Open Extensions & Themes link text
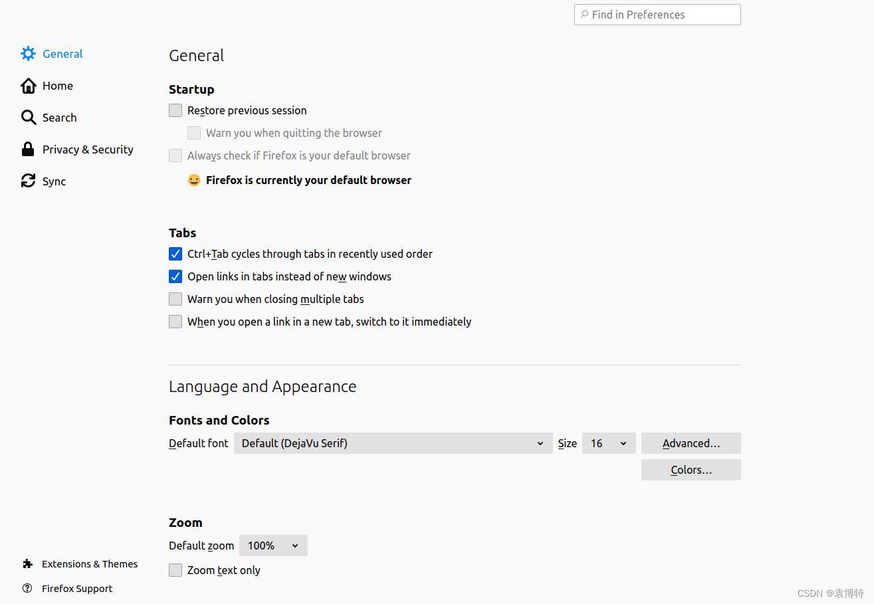 coord(90,564)
